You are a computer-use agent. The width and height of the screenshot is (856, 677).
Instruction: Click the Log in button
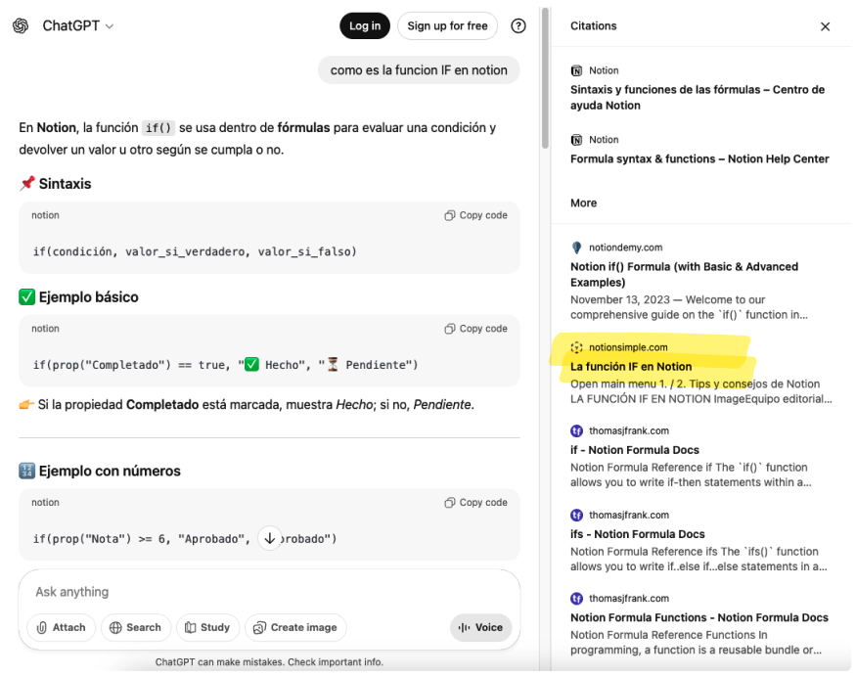365,26
